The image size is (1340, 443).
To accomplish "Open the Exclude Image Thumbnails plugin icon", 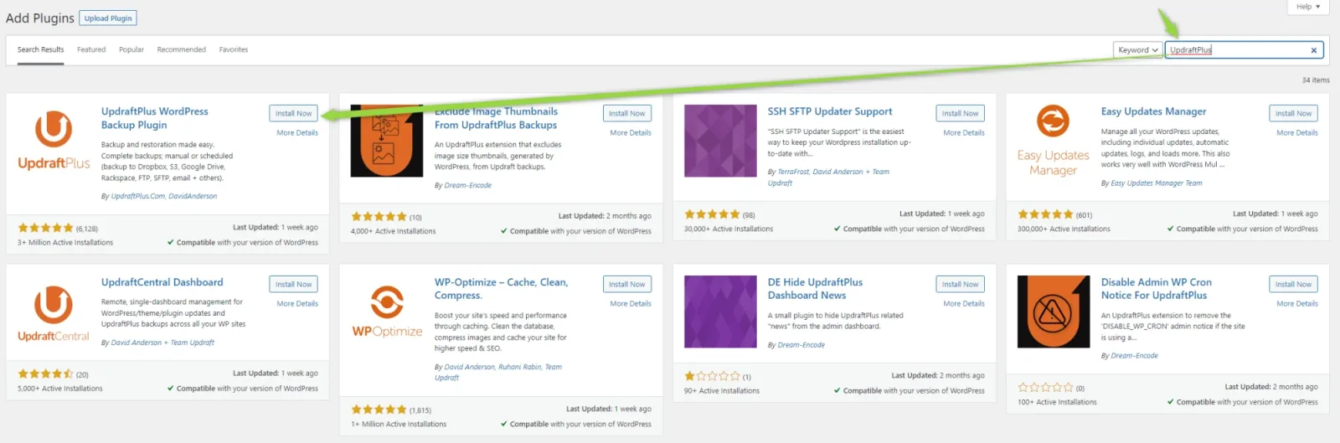I will click(387, 141).
